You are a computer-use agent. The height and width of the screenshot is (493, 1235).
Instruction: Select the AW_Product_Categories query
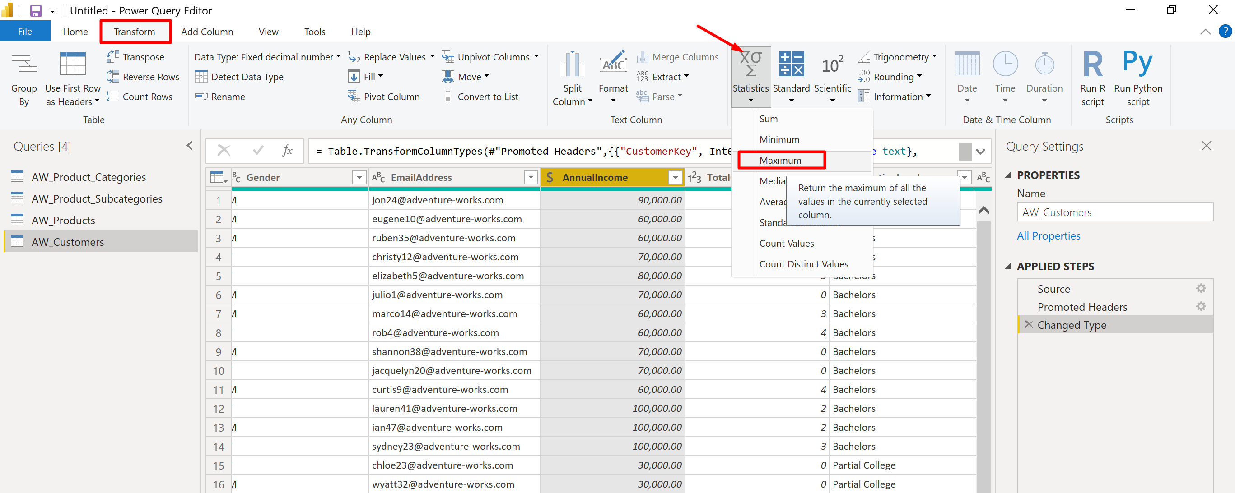click(101, 177)
